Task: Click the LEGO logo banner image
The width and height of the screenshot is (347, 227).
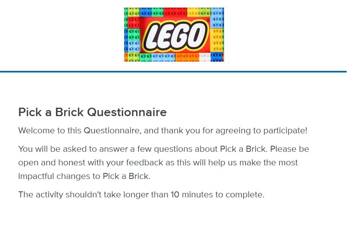Action: 174,34
